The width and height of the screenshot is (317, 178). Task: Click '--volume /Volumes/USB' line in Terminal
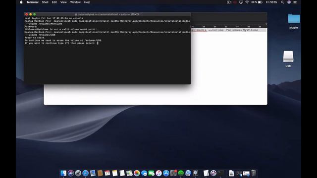coord(41,35)
